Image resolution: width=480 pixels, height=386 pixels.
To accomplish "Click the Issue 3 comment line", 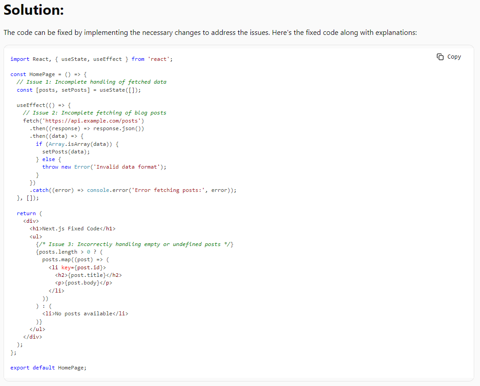I will [135, 244].
